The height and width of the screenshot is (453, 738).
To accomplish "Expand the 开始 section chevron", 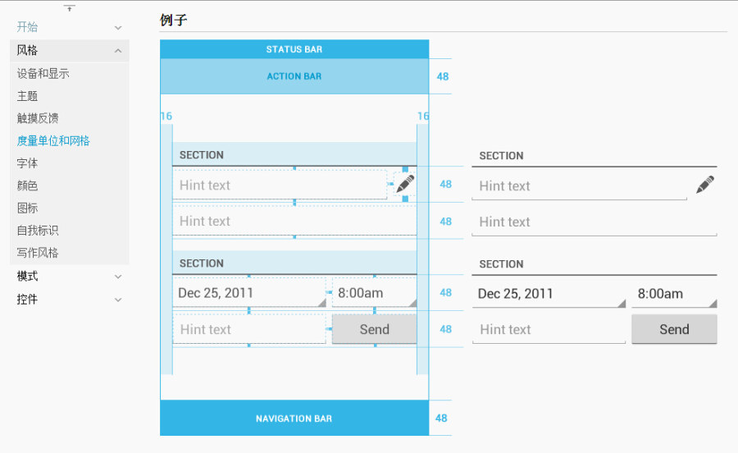I will (x=118, y=28).
